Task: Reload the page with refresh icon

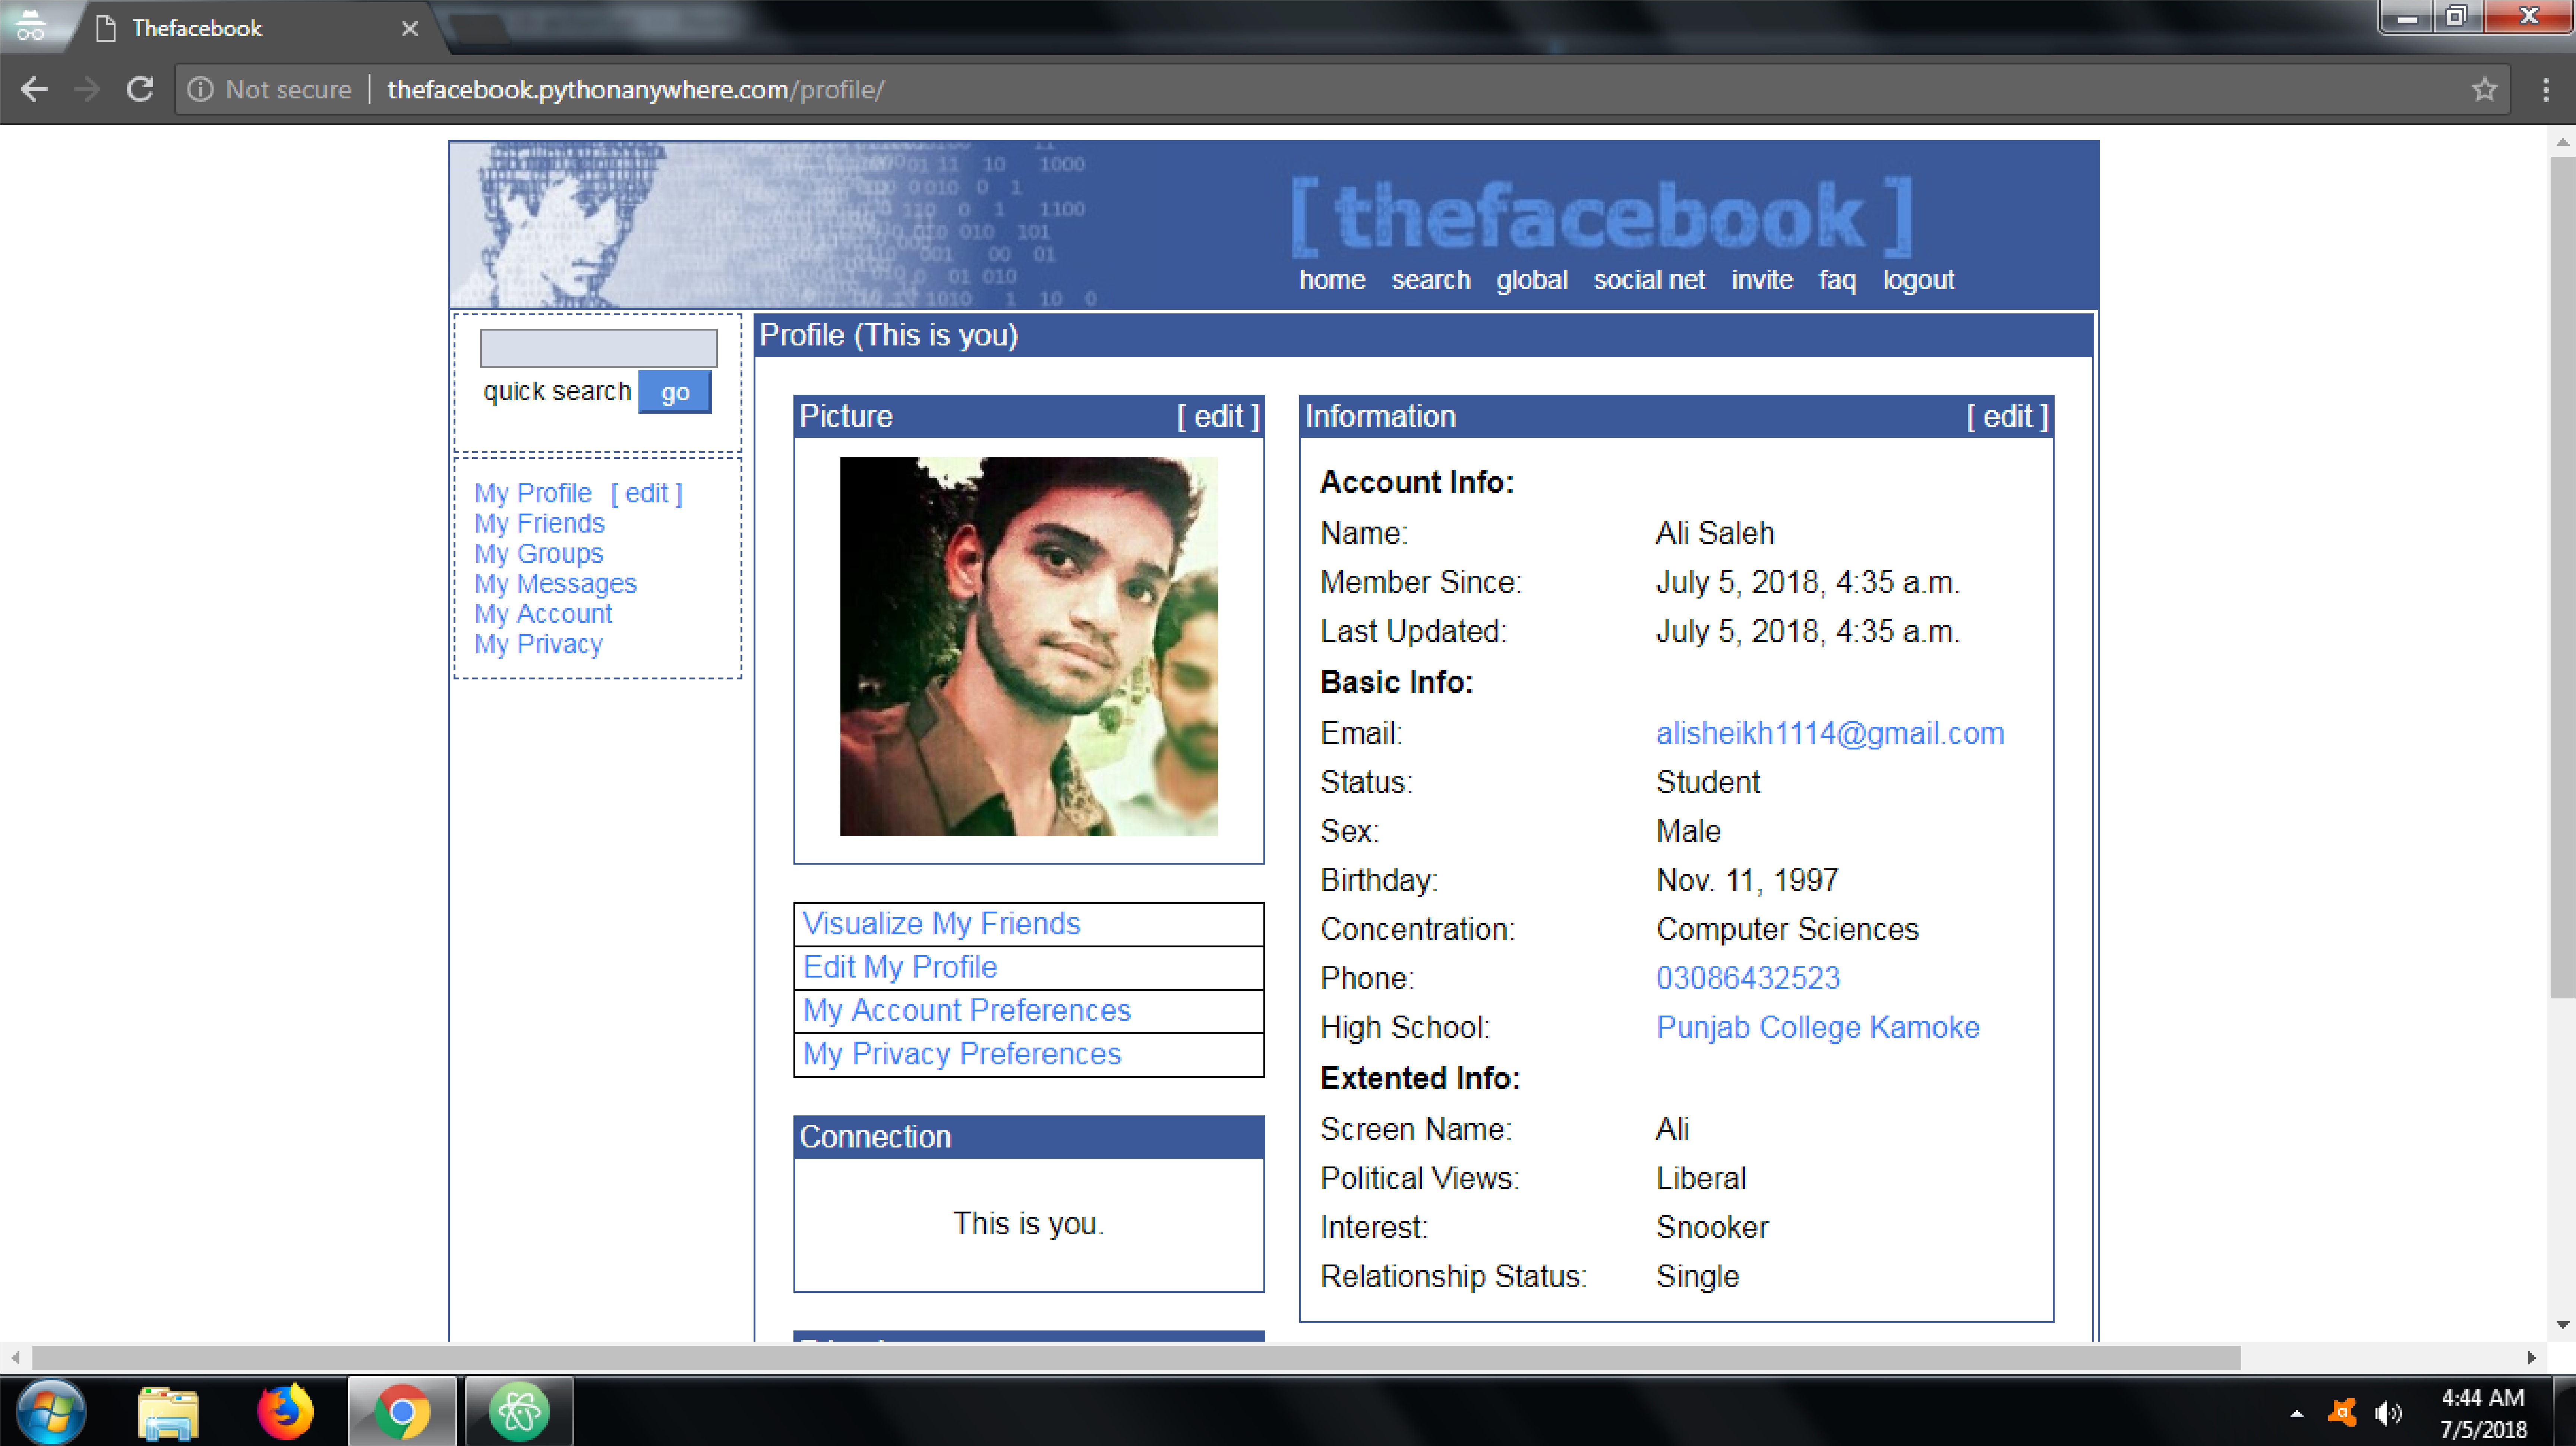Action: [140, 89]
